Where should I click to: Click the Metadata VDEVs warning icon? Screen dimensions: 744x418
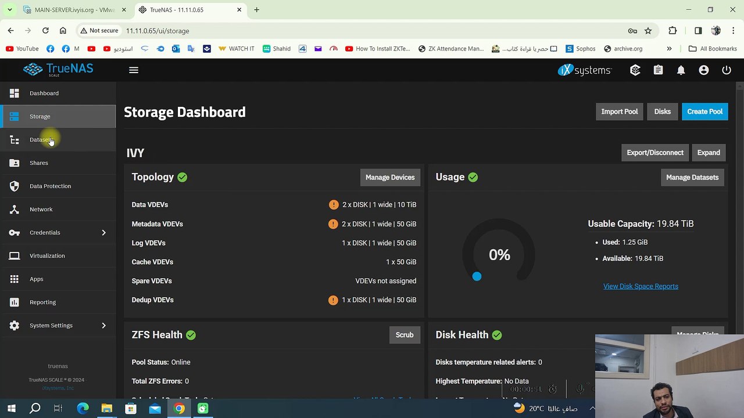[x=333, y=224]
